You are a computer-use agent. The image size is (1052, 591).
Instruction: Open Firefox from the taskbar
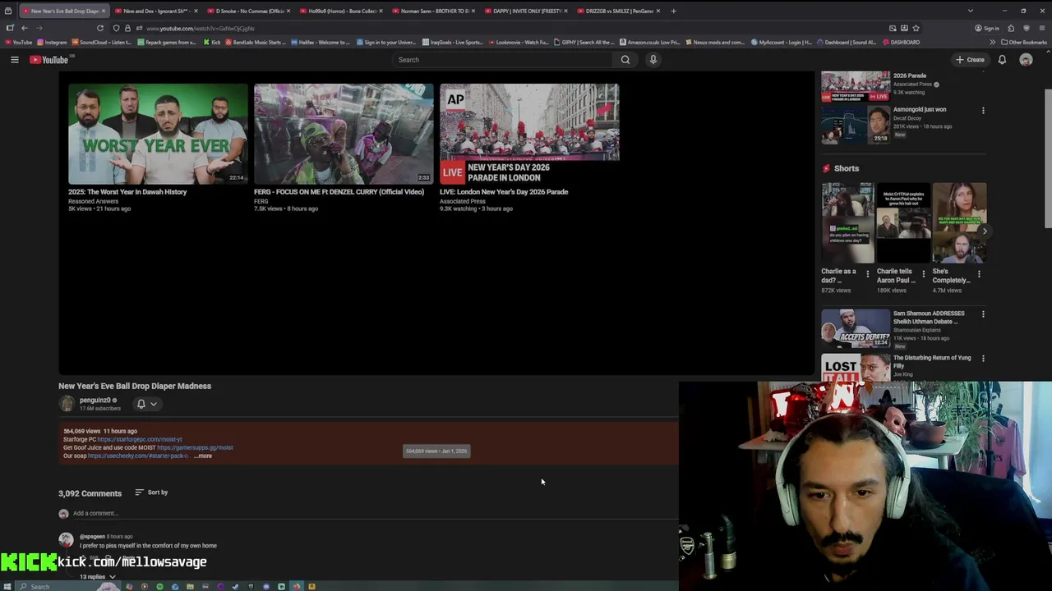[x=297, y=586]
